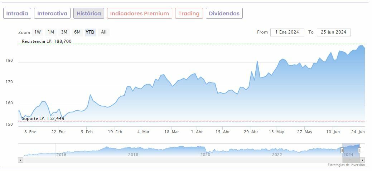Screen dimensions: 372x171
Task: Click the scrollbar right arrow
Action: (363, 160)
